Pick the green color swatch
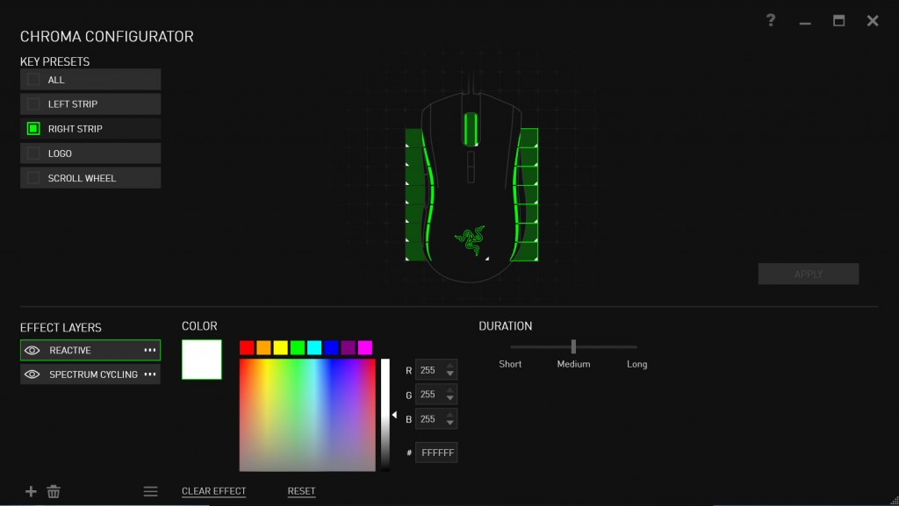The width and height of the screenshot is (899, 506). click(298, 347)
